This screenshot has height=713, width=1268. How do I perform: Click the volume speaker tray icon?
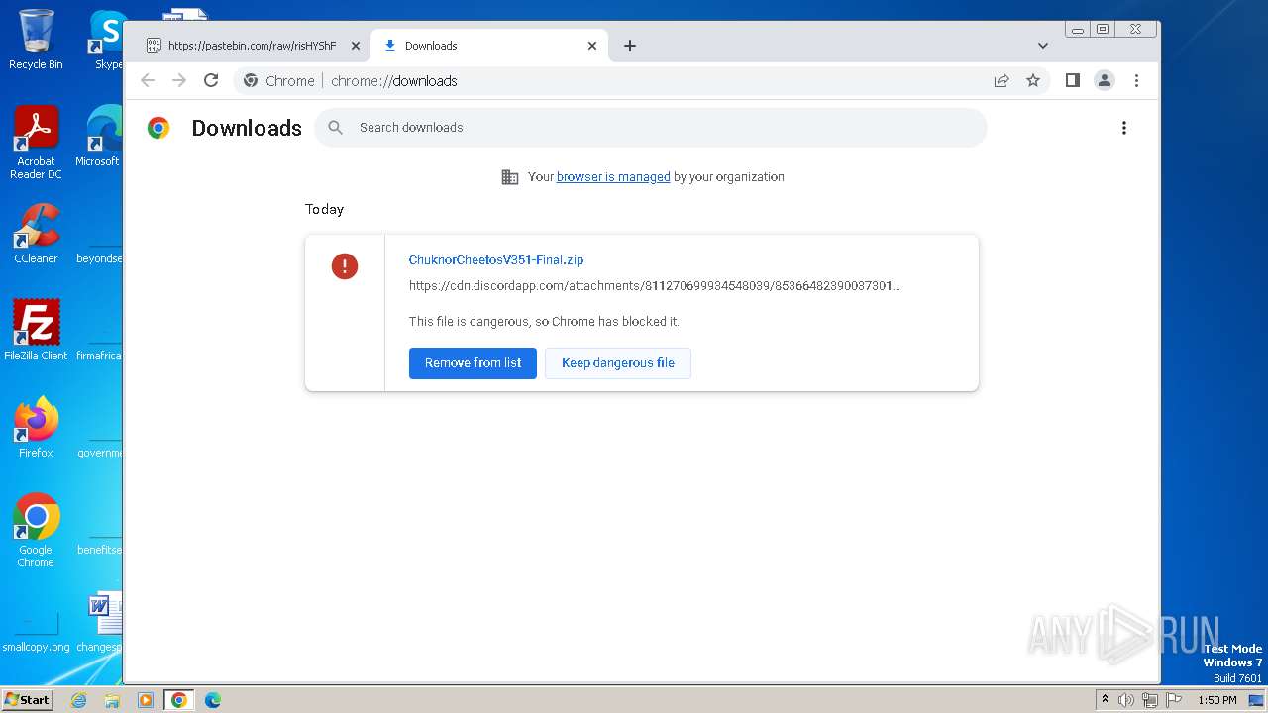point(1126,700)
